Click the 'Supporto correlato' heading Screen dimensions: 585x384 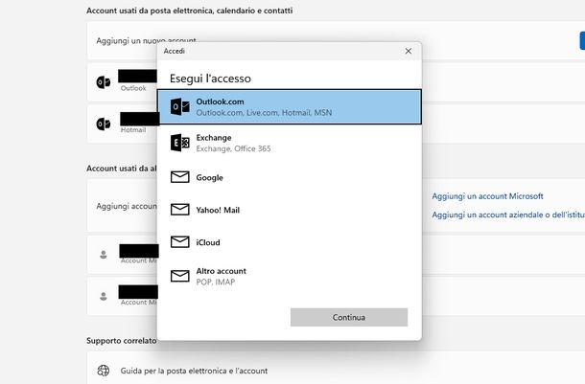[x=121, y=341]
